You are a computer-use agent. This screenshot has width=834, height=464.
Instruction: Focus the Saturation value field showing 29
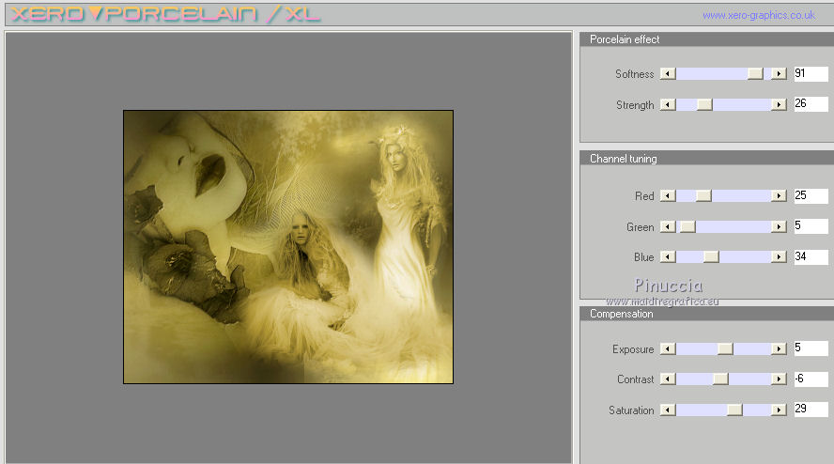click(x=811, y=410)
